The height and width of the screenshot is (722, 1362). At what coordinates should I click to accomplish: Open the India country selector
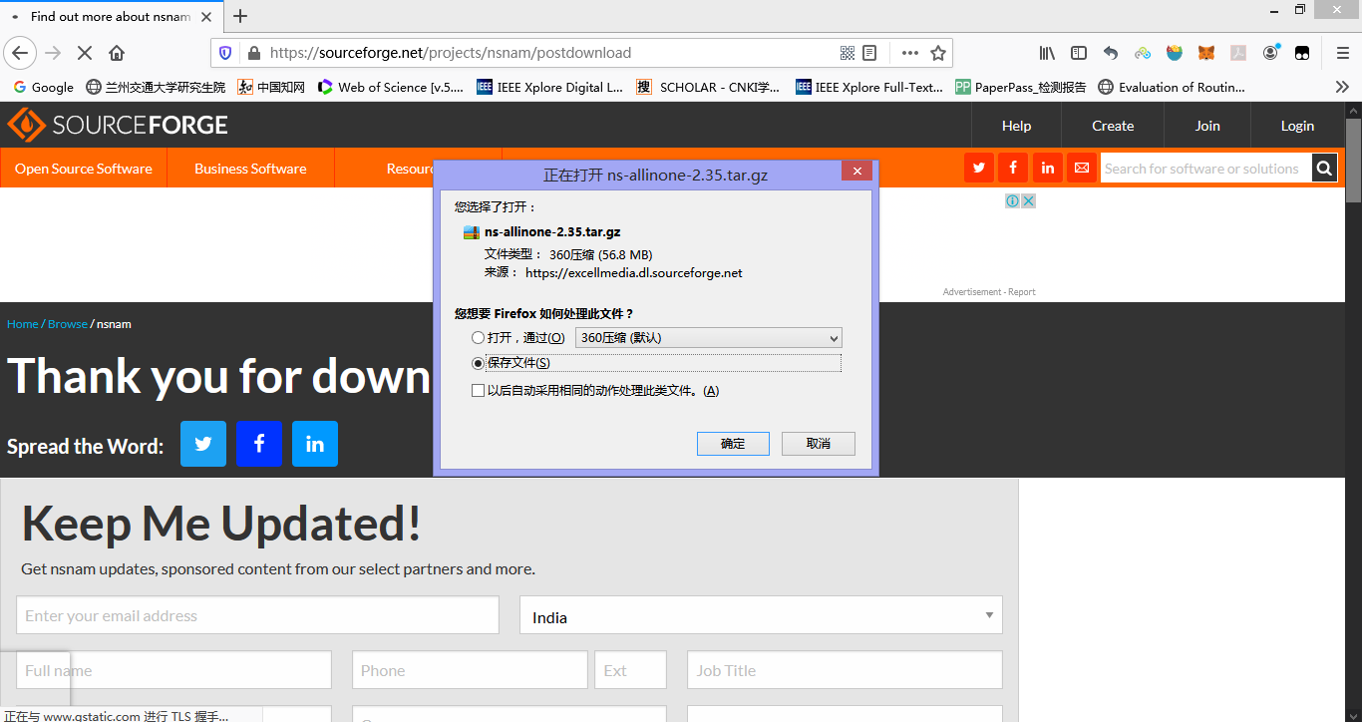tap(761, 614)
